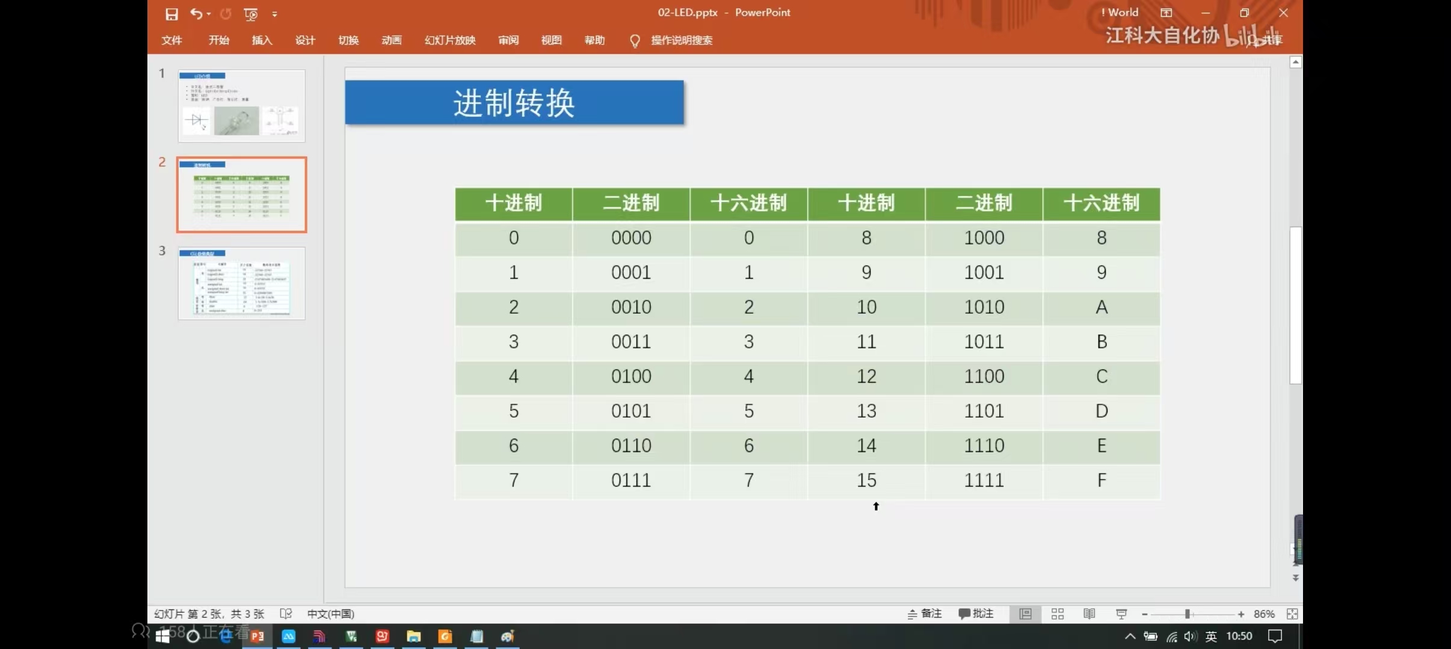This screenshot has width=1451, height=649.
Task: Select slide 3 thumbnail in the panel
Action: coord(241,284)
